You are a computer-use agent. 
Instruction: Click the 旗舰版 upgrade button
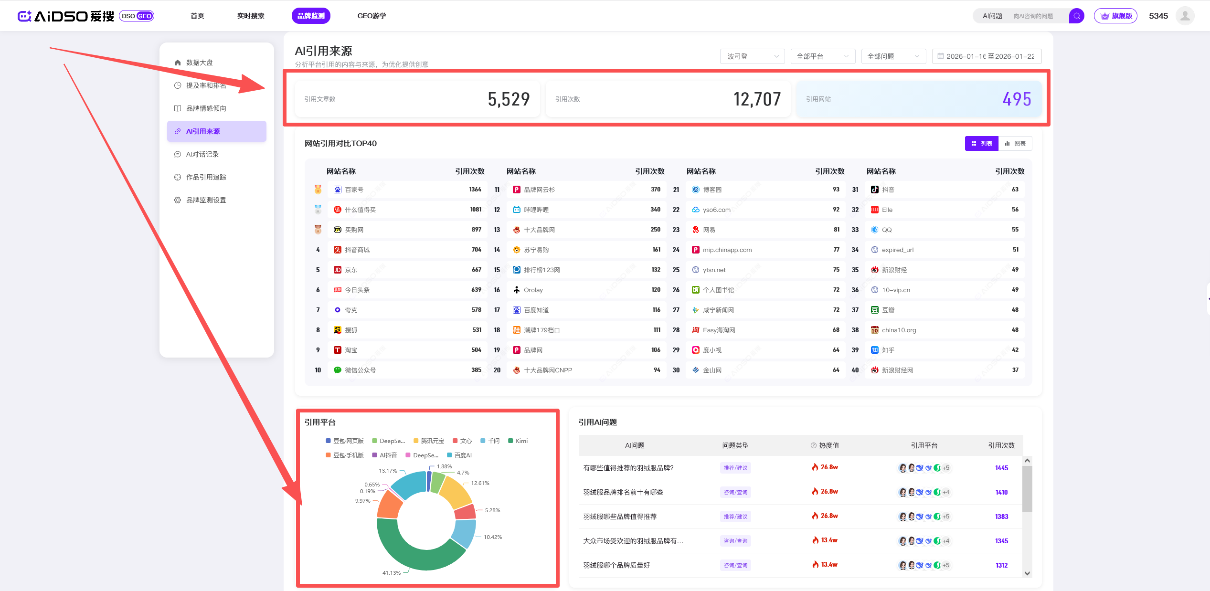coord(1116,16)
